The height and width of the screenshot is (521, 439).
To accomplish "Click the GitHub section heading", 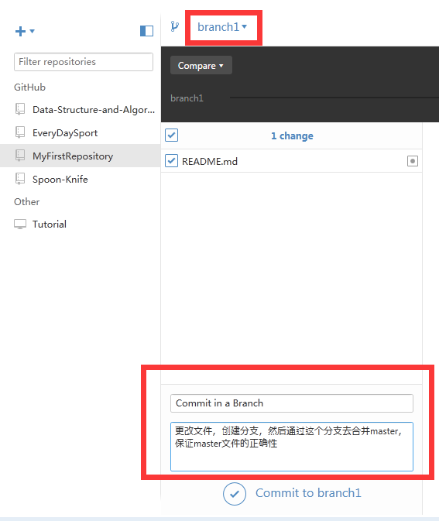I will click(x=29, y=87).
